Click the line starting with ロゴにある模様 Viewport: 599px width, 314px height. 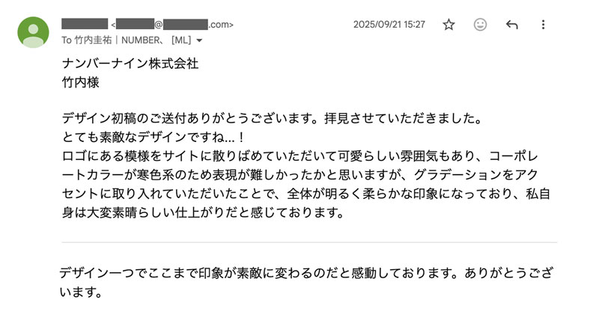[299, 156]
